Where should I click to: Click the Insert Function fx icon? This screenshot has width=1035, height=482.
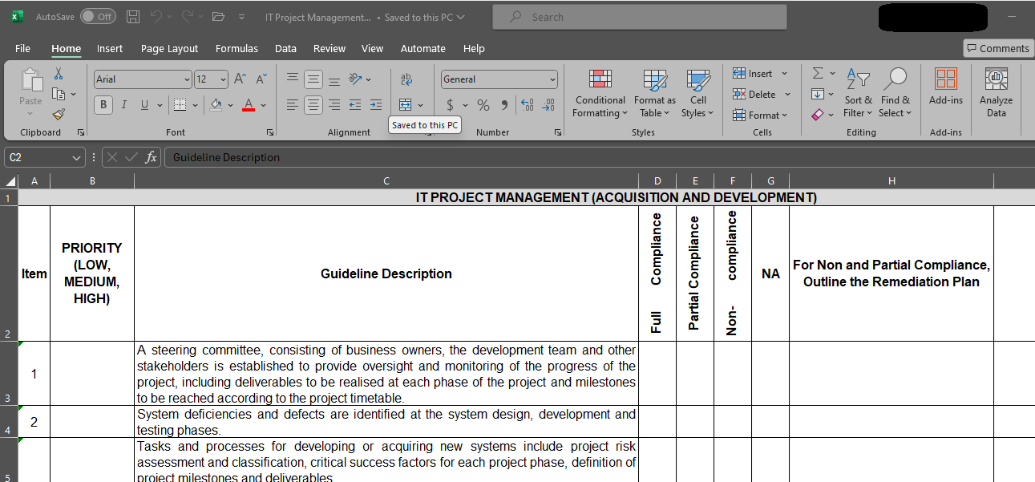151,157
